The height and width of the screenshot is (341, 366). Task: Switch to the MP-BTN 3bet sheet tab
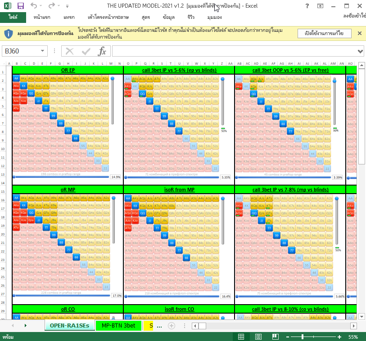coord(118,325)
